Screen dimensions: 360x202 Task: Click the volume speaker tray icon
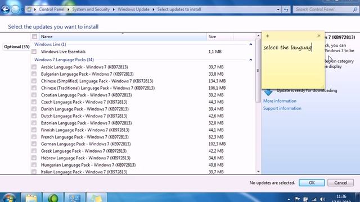point(322,200)
